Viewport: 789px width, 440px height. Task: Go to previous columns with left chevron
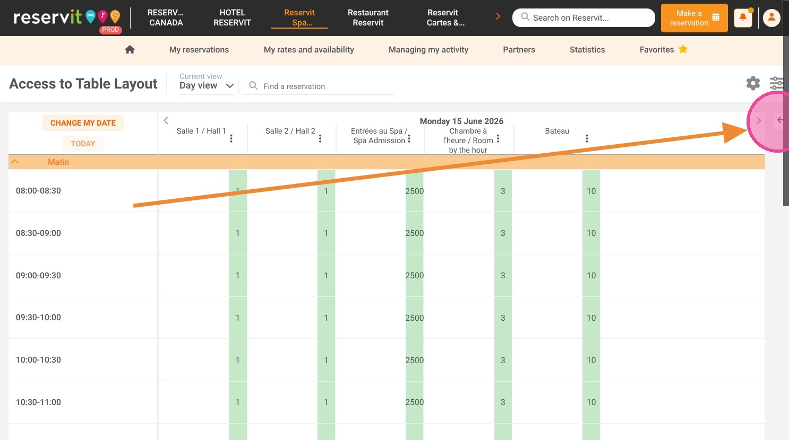click(x=166, y=120)
